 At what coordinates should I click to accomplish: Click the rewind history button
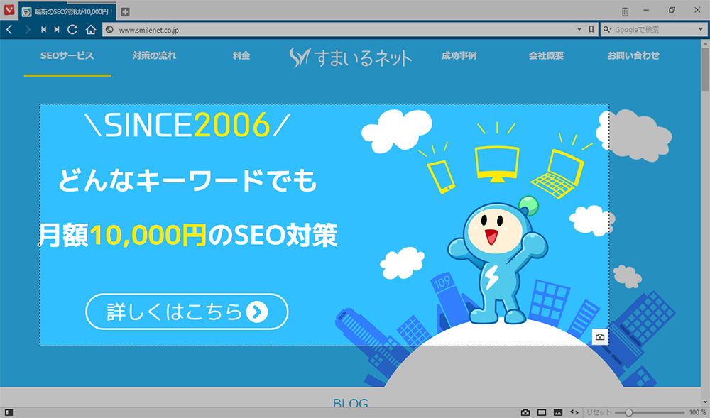click(x=43, y=30)
